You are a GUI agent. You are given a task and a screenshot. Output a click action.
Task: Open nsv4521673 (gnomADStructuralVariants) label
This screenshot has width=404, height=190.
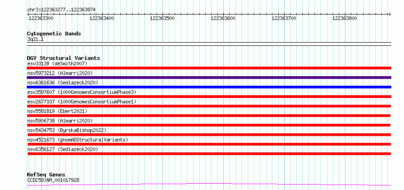coord(78,140)
